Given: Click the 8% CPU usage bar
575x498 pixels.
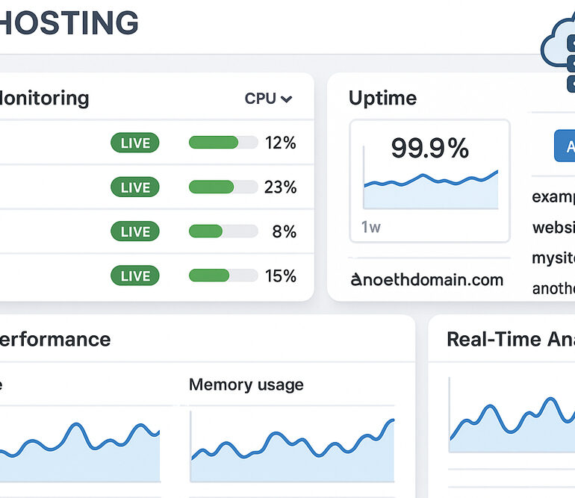Looking at the screenshot, I should (x=223, y=231).
